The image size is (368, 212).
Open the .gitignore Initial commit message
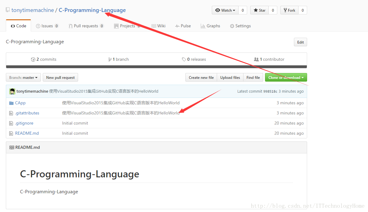75,123
